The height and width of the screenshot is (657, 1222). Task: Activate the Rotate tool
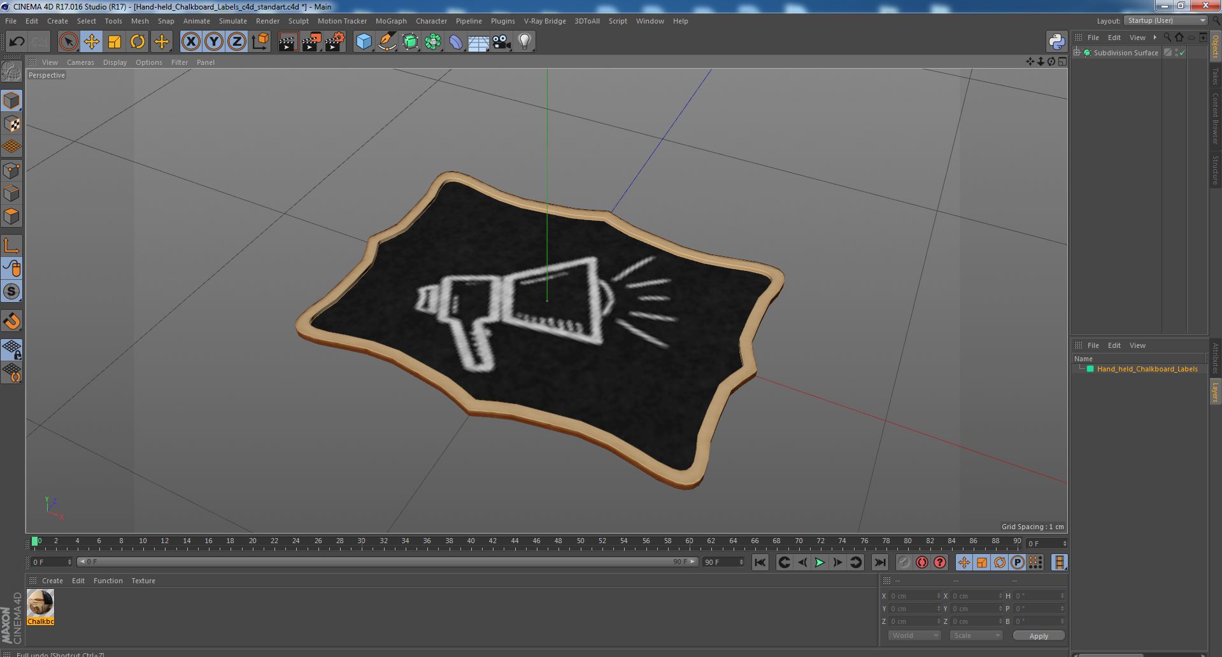(x=137, y=42)
